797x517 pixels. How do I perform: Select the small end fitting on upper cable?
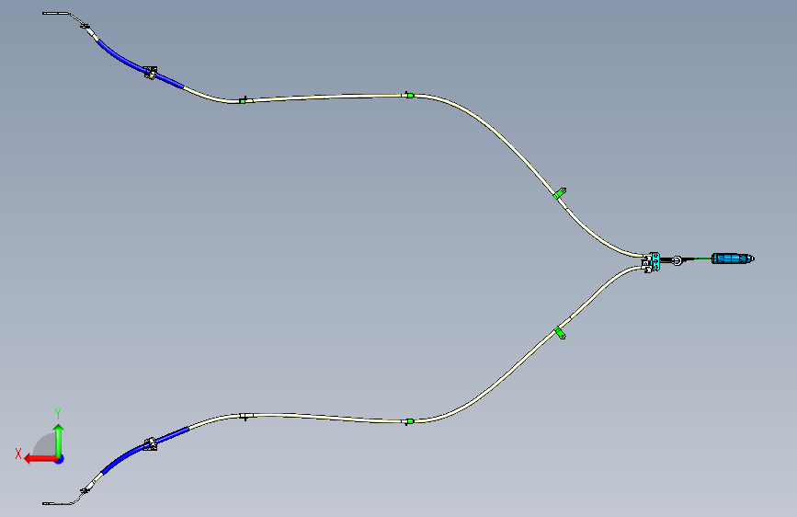[x=85, y=26]
